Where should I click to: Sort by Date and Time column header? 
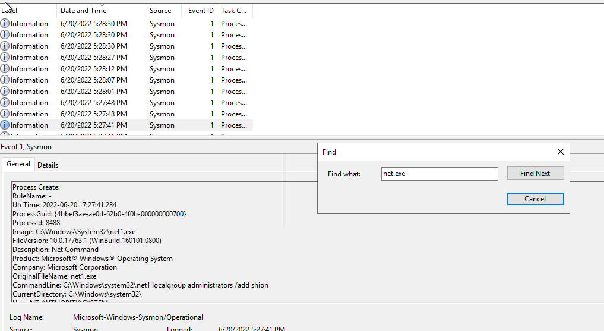[101, 11]
